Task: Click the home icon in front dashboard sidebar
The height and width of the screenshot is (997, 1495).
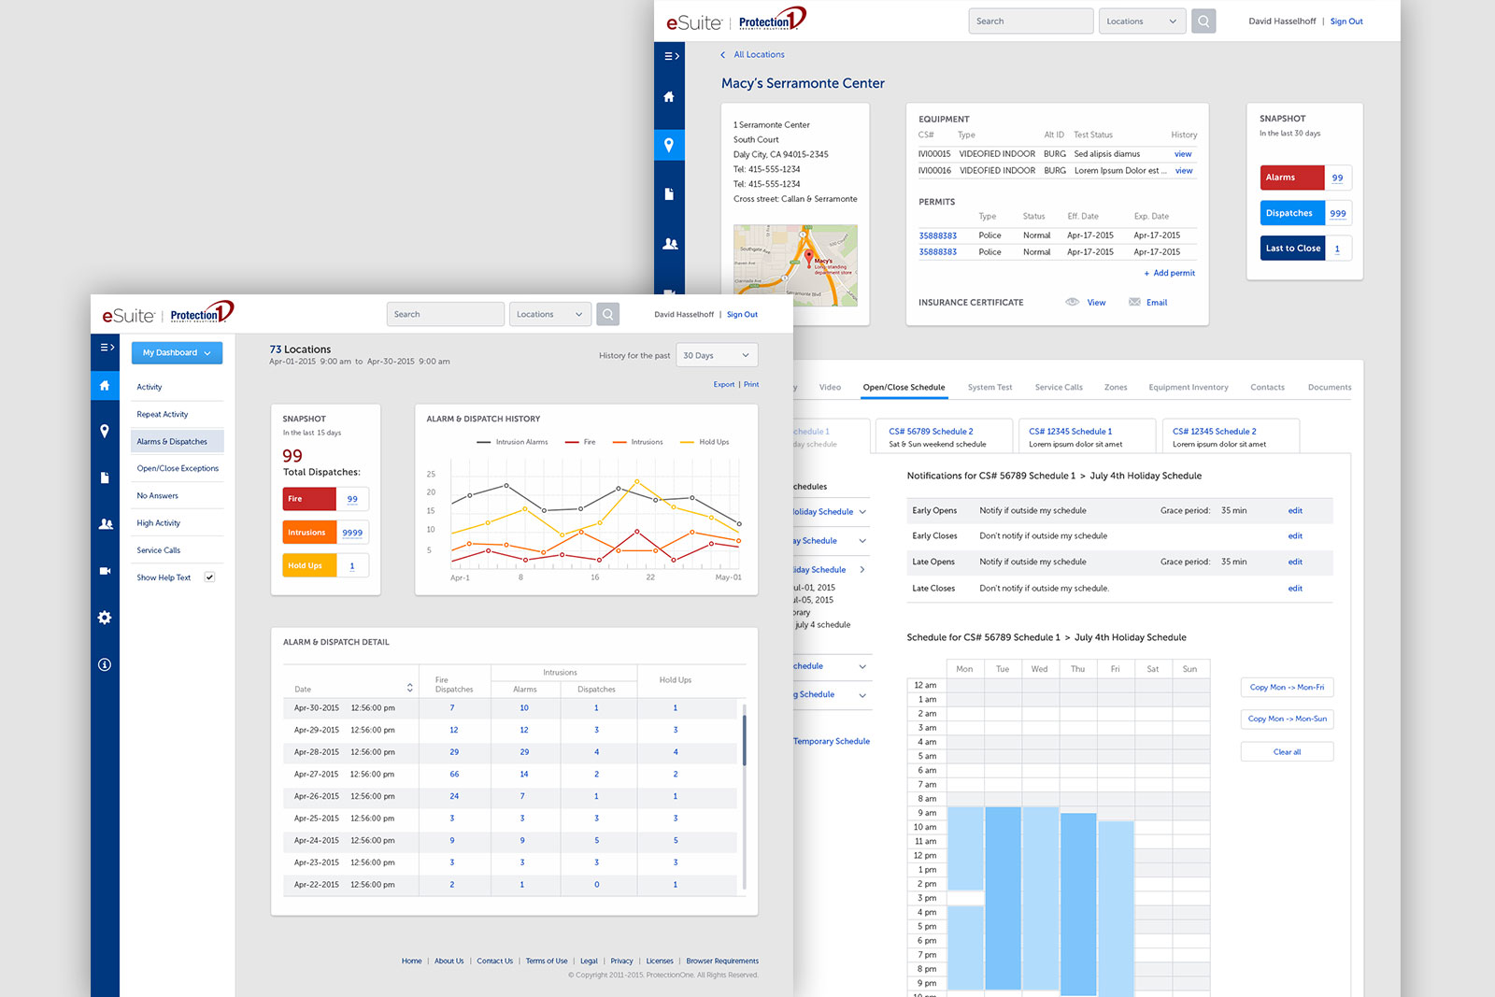Action: click(x=105, y=385)
